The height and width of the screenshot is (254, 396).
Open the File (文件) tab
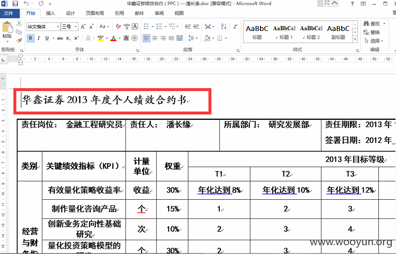(9, 13)
